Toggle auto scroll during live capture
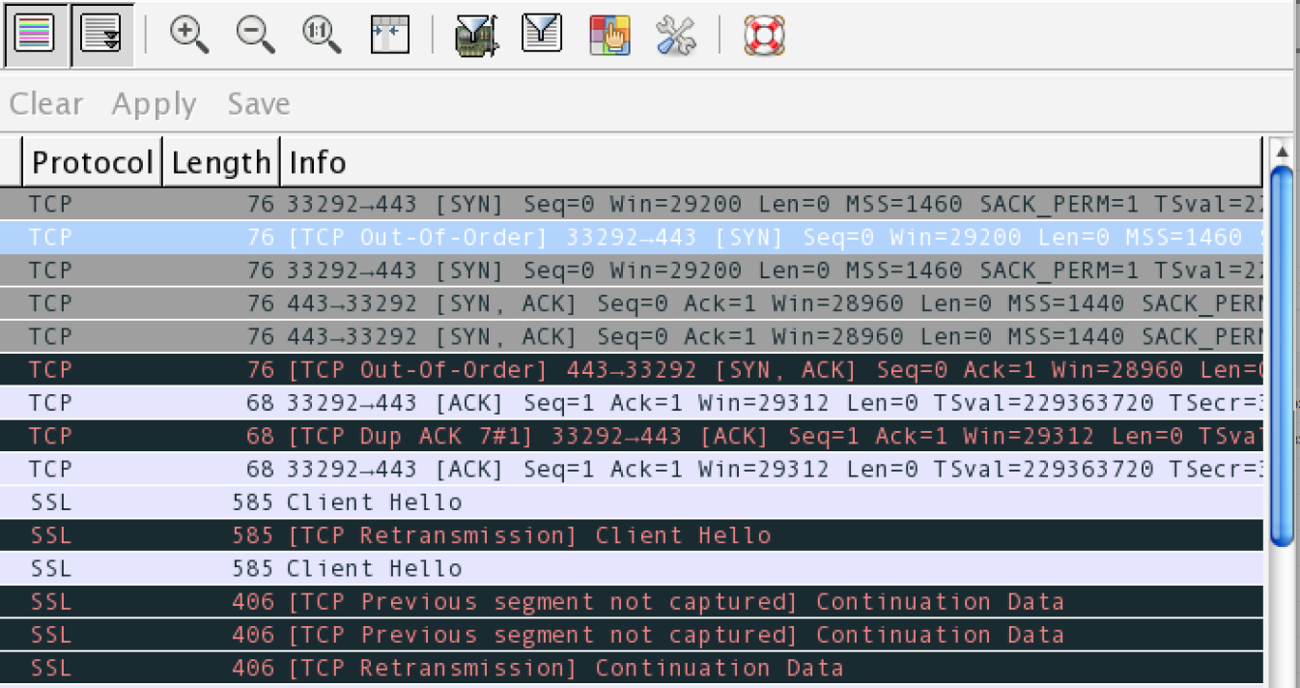Screen dimensions: 1300x688 coord(100,35)
